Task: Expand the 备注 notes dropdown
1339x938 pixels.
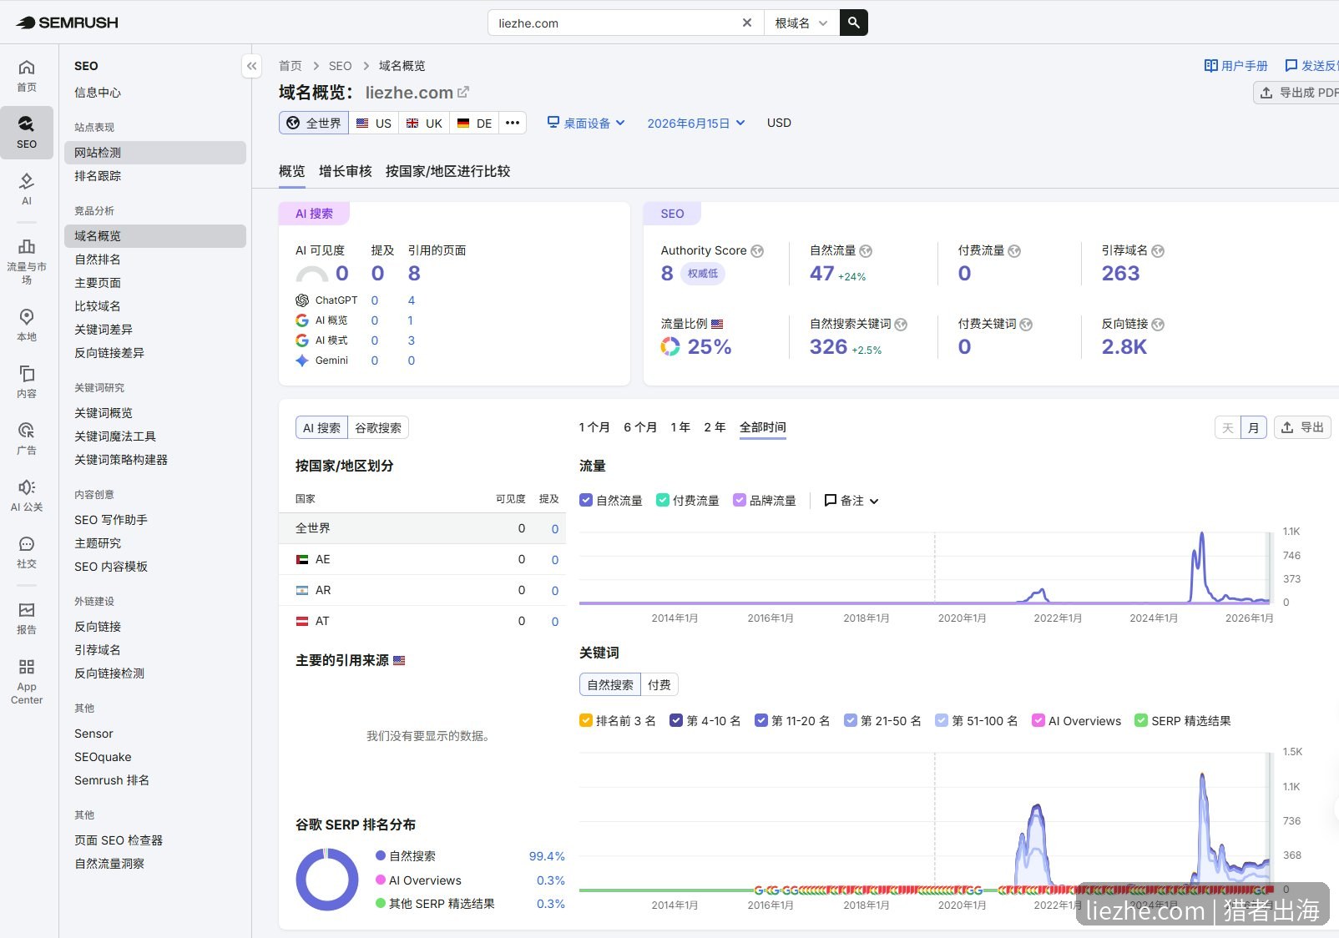Action: click(851, 500)
